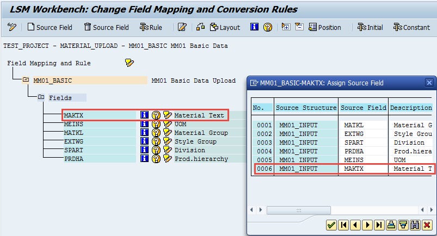Select source field row 0005 MEINS
The width and height of the screenshot is (437, 236).
(x=342, y=160)
